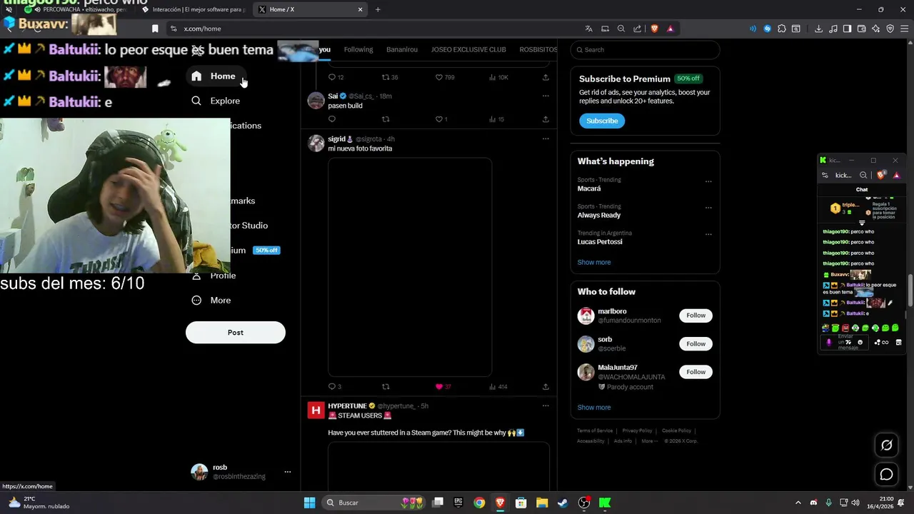Share Sai's "pasen build" post
Screen dimensions: 914x514
(x=546, y=119)
